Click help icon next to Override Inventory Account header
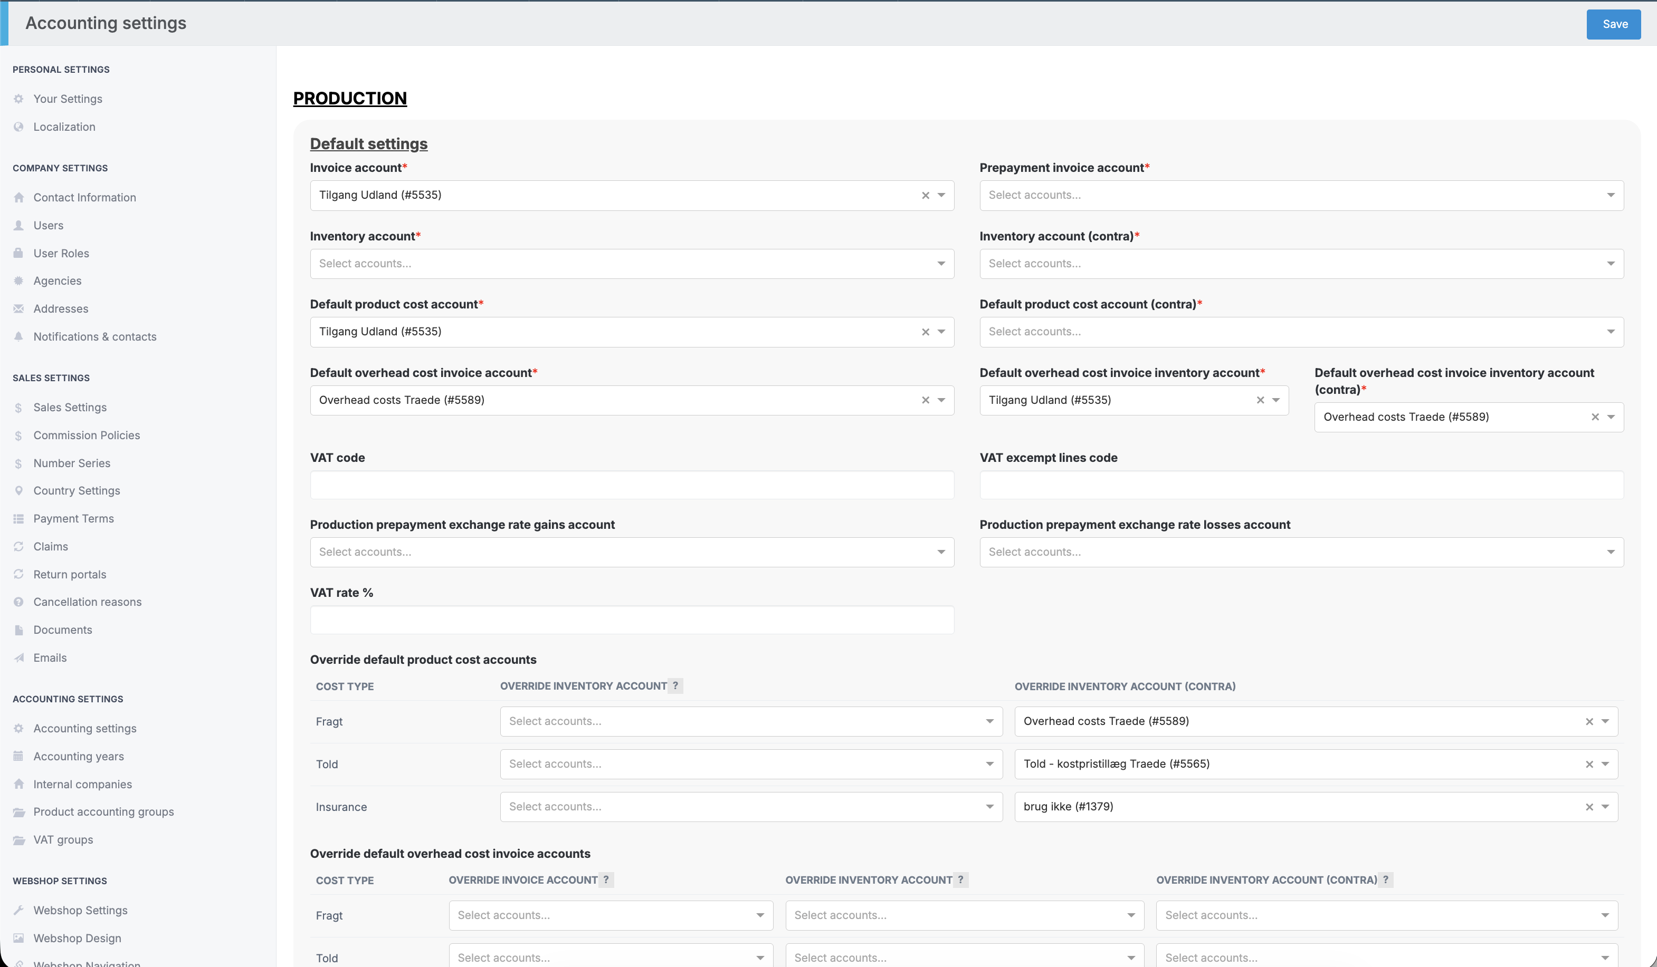 point(675,686)
